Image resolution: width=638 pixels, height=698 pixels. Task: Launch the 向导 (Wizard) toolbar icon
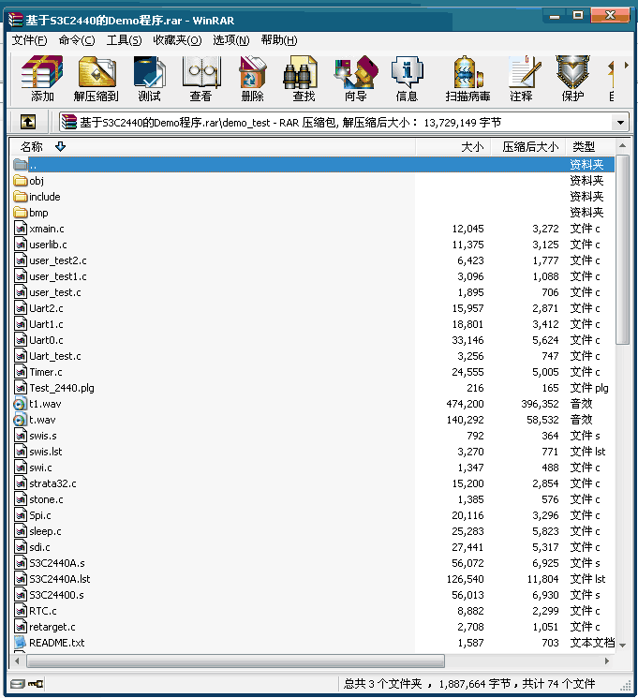click(356, 72)
